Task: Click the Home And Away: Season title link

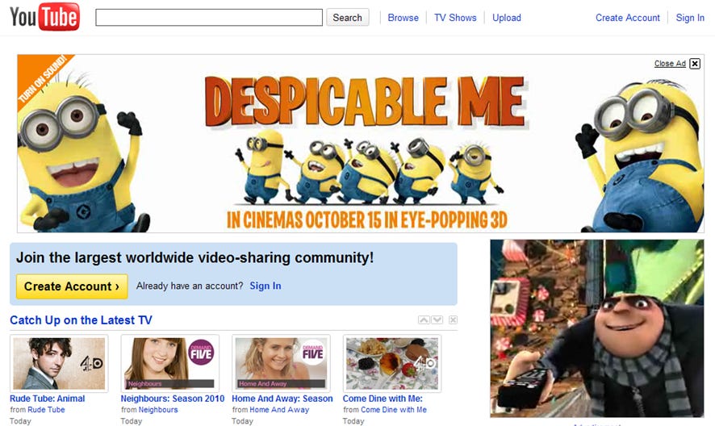Action: 282,399
